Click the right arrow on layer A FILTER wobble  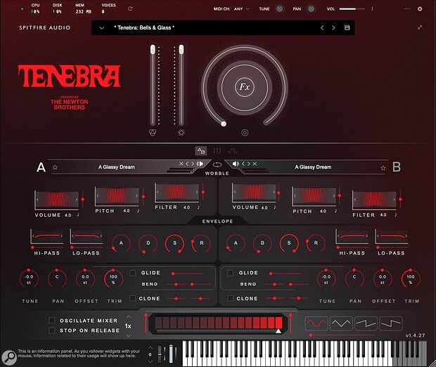[197, 192]
